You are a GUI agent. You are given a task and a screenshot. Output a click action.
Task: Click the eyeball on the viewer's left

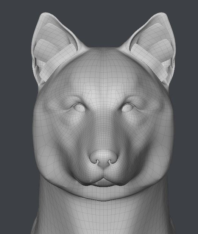[x=79, y=108]
